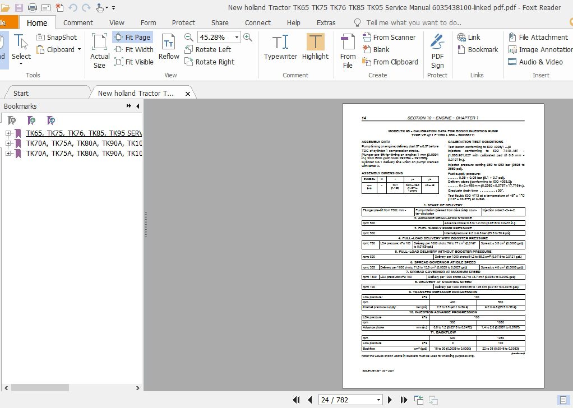Switch to the Start document tab
The image size is (573, 408).
tap(21, 93)
